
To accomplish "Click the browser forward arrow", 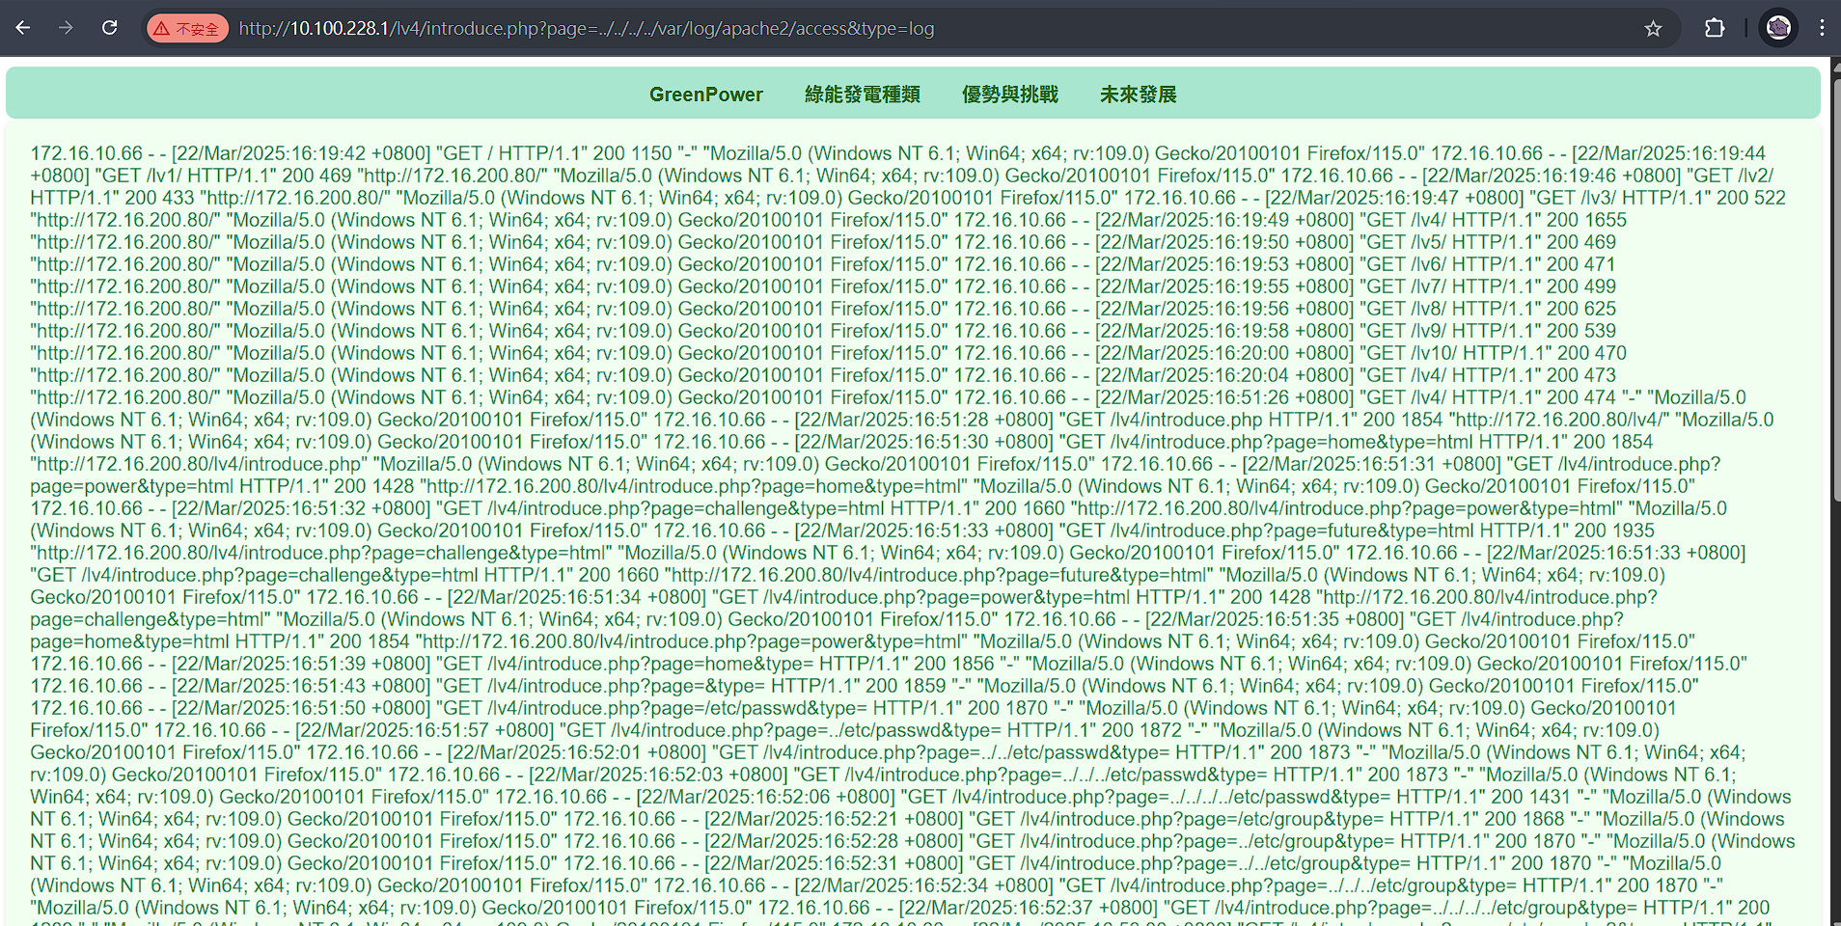I will 66,28.
